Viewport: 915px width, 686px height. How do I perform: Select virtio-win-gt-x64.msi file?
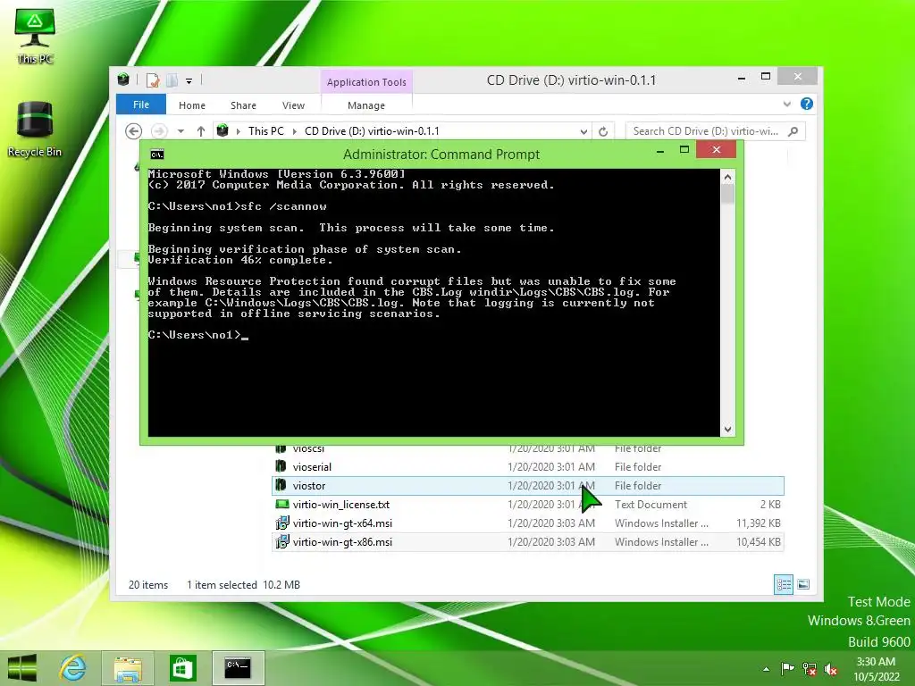tap(527, 523)
